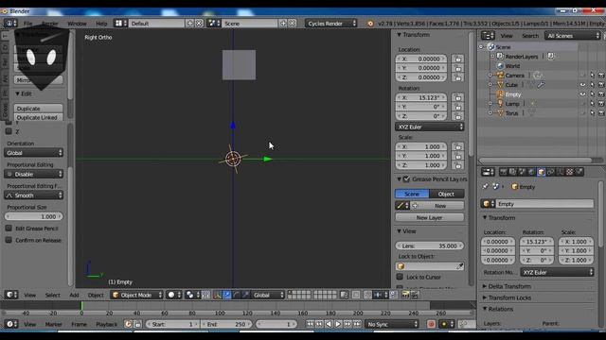
Task: Click the Rotation X 15.123° field in N panel
Action: (421, 98)
